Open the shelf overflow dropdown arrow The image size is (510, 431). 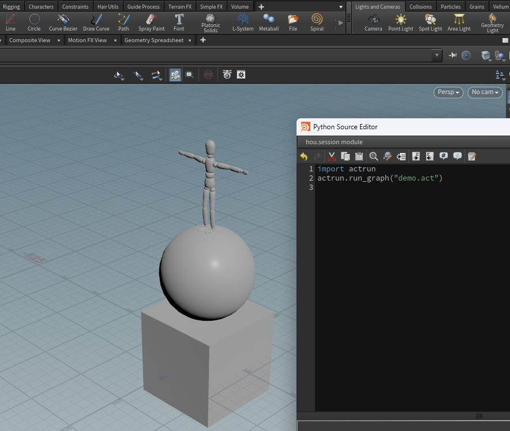click(x=340, y=6)
